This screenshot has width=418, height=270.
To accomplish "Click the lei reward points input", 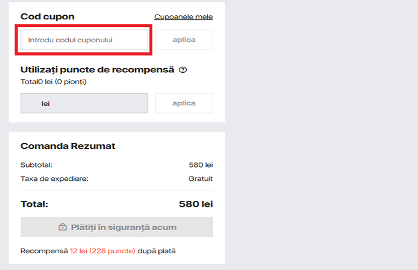I will pos(84,103).
